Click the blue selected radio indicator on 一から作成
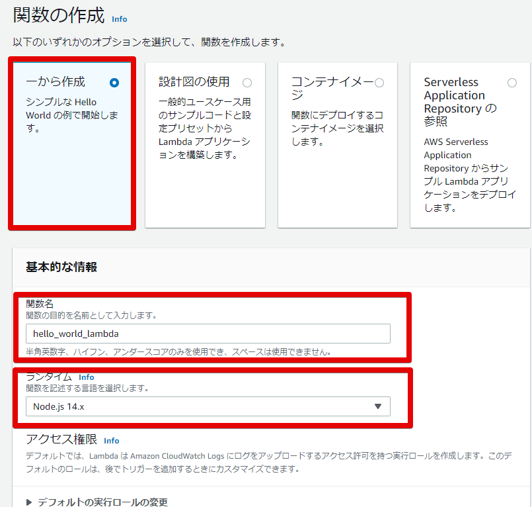 tap(113, 82)
